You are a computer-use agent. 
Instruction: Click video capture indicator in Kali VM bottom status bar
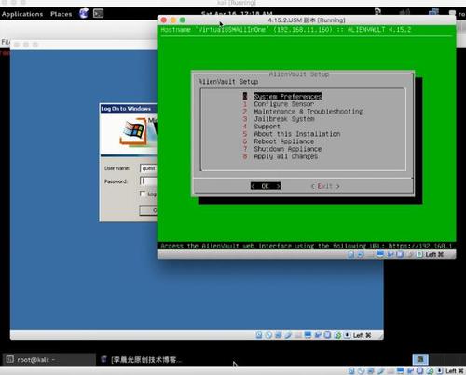[410, 370]
